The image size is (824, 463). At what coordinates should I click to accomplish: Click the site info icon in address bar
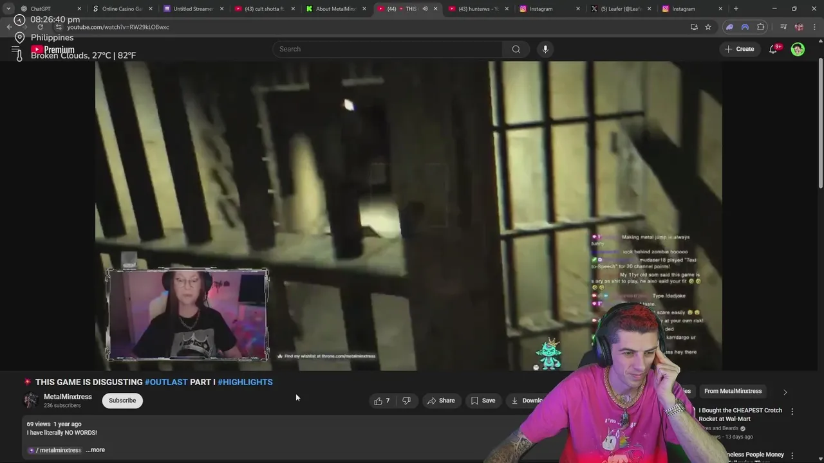coord(59,27)
